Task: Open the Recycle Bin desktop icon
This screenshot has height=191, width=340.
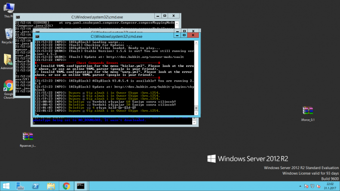Action: pos(8,36)
